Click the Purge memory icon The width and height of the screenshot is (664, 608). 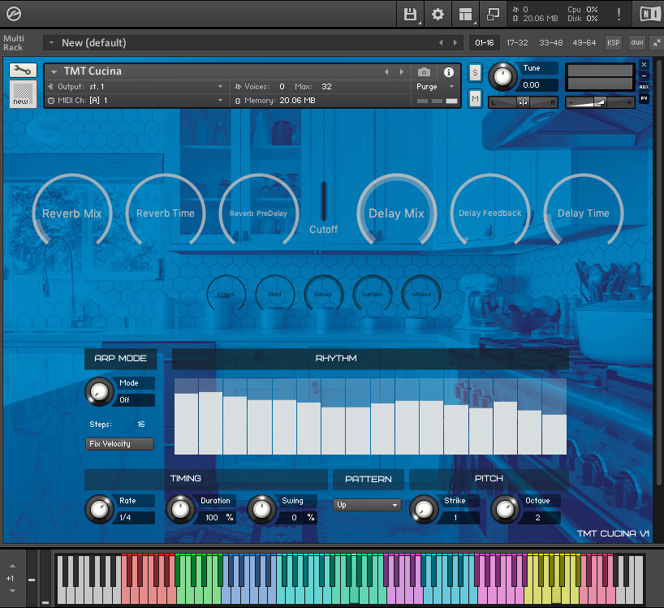click(426, 86)
